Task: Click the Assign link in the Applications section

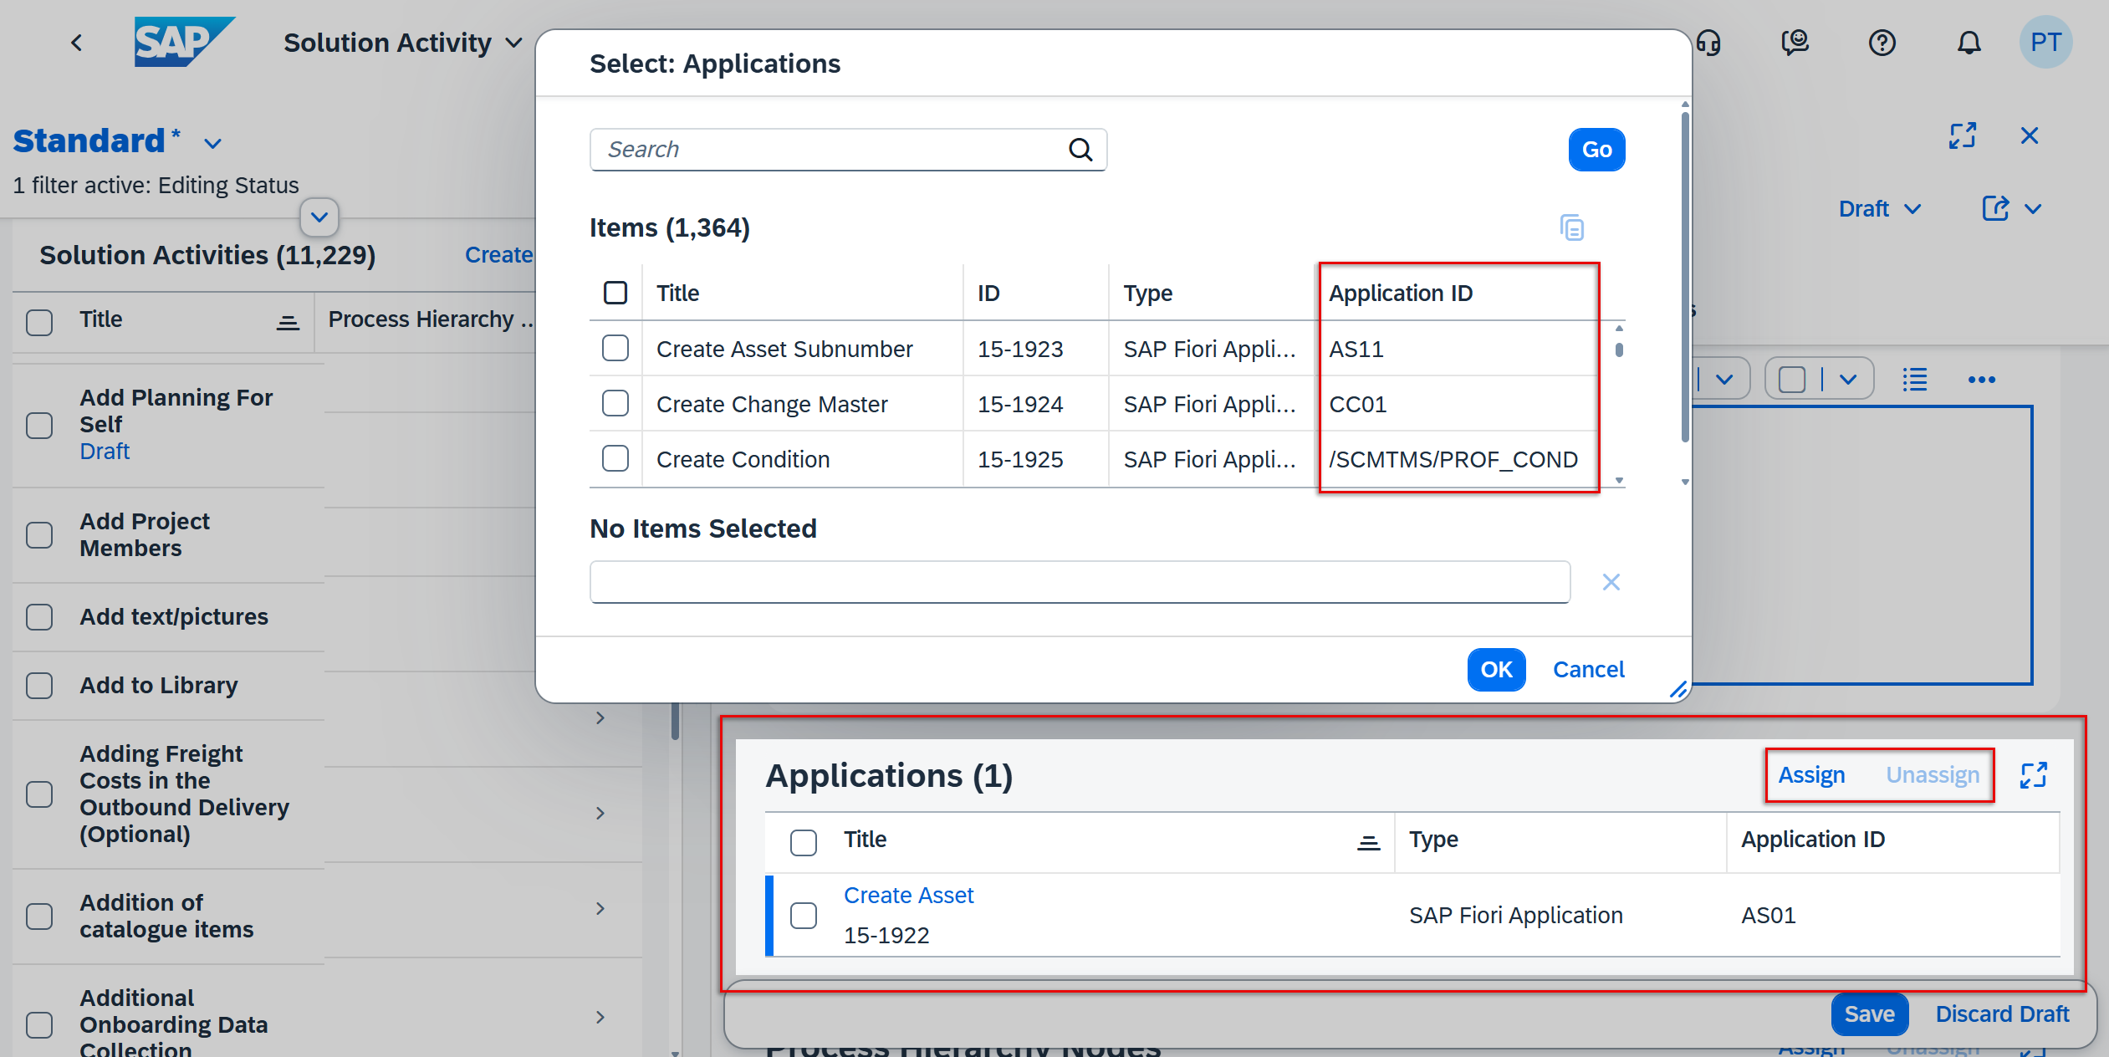Action: (x=1810, y=775)
